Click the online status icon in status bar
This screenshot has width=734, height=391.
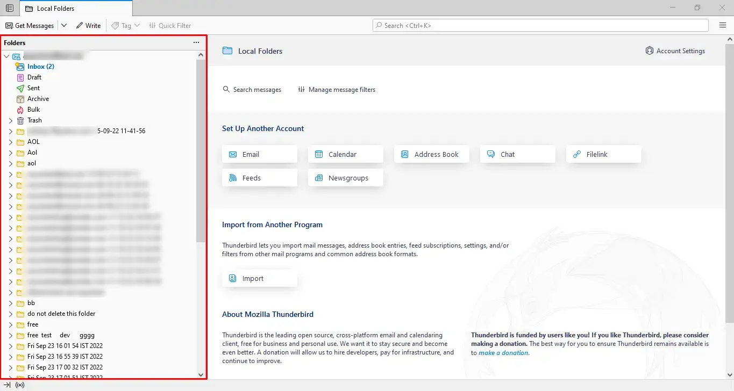tap(20, 385)
